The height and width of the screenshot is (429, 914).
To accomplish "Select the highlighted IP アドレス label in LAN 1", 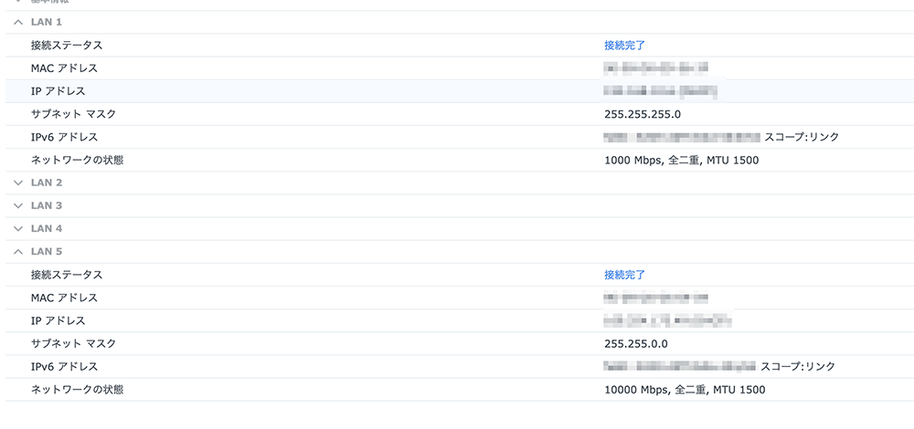I will tap(58, 91).
